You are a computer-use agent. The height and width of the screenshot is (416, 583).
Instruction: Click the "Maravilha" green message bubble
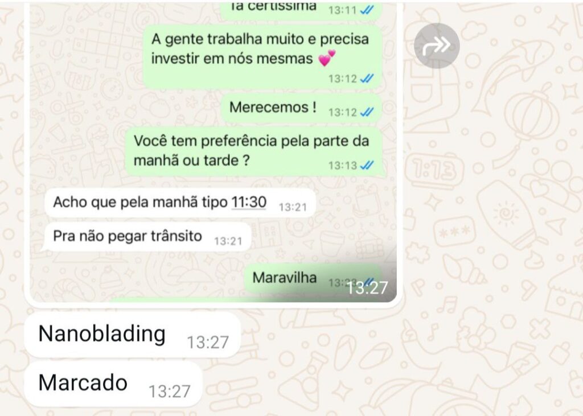coord(313,278)
